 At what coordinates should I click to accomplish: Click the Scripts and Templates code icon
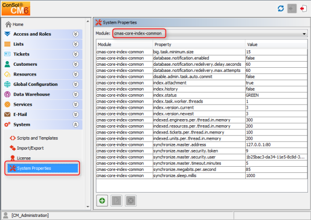coord(12,138)
